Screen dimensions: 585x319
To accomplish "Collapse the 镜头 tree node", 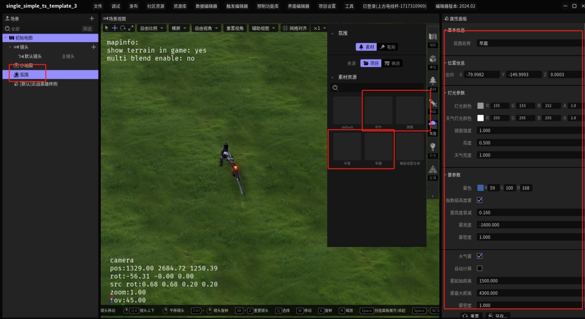I will pos(10,47).
